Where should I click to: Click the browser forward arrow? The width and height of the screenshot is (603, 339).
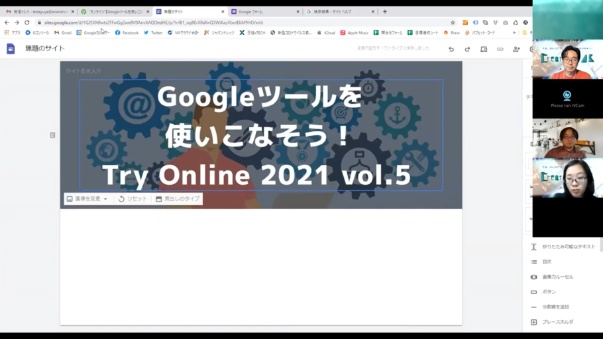[x=17, y=23]
